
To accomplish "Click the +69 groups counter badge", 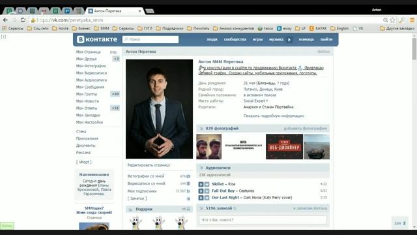I will (115, 94).
